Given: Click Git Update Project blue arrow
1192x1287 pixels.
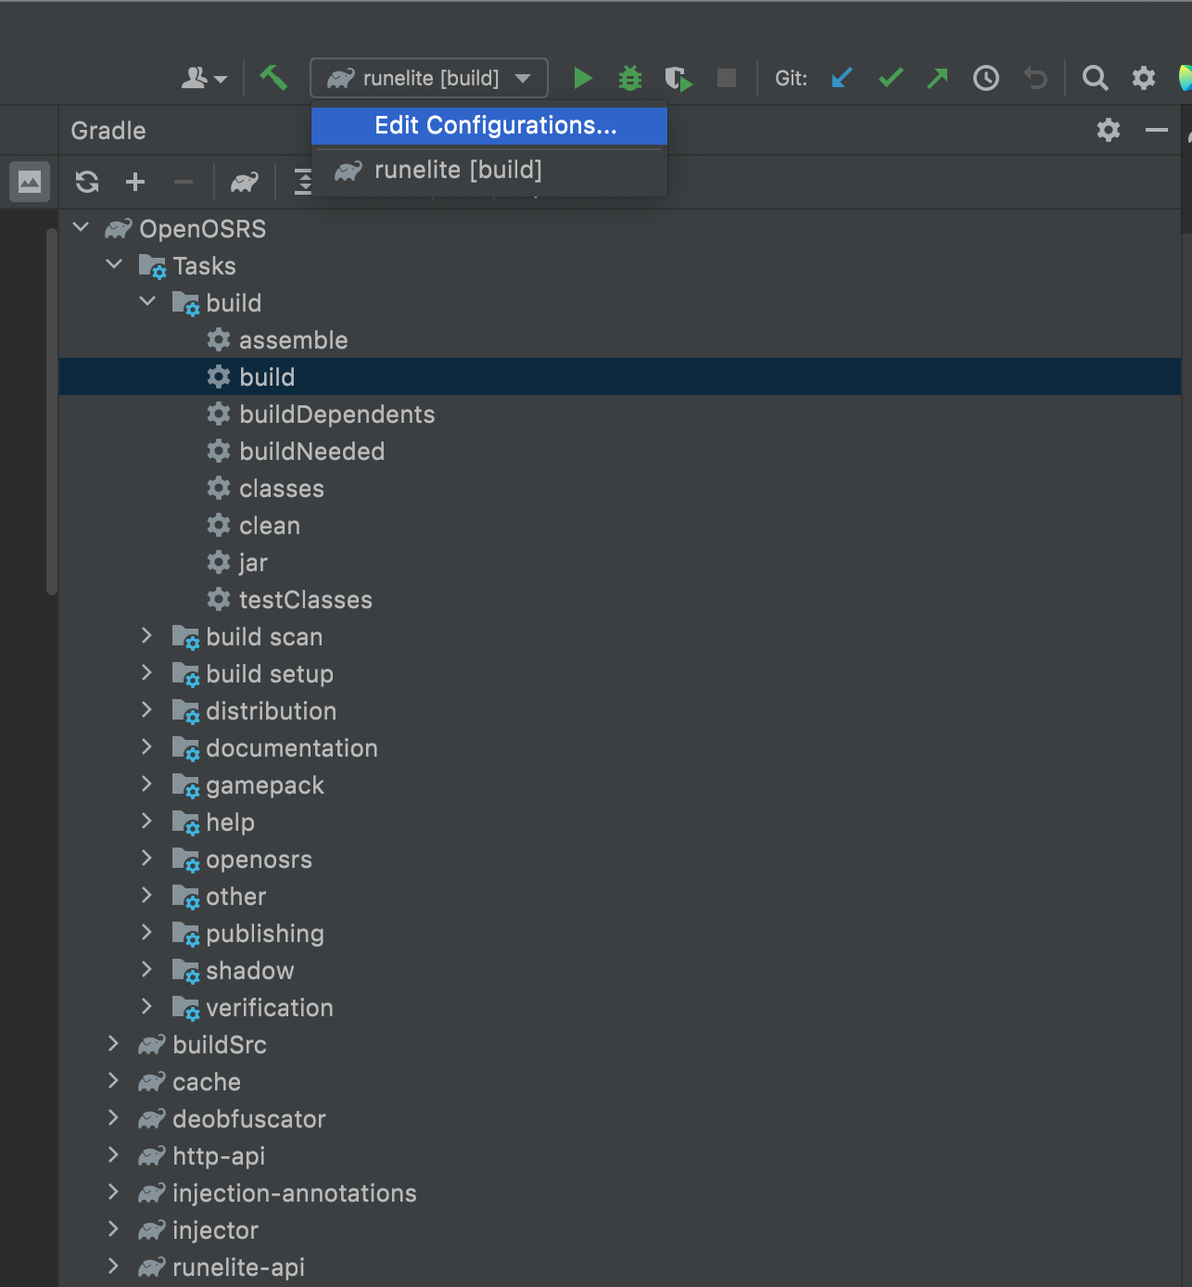Looking at the screenshot, I should pos(842,79).
